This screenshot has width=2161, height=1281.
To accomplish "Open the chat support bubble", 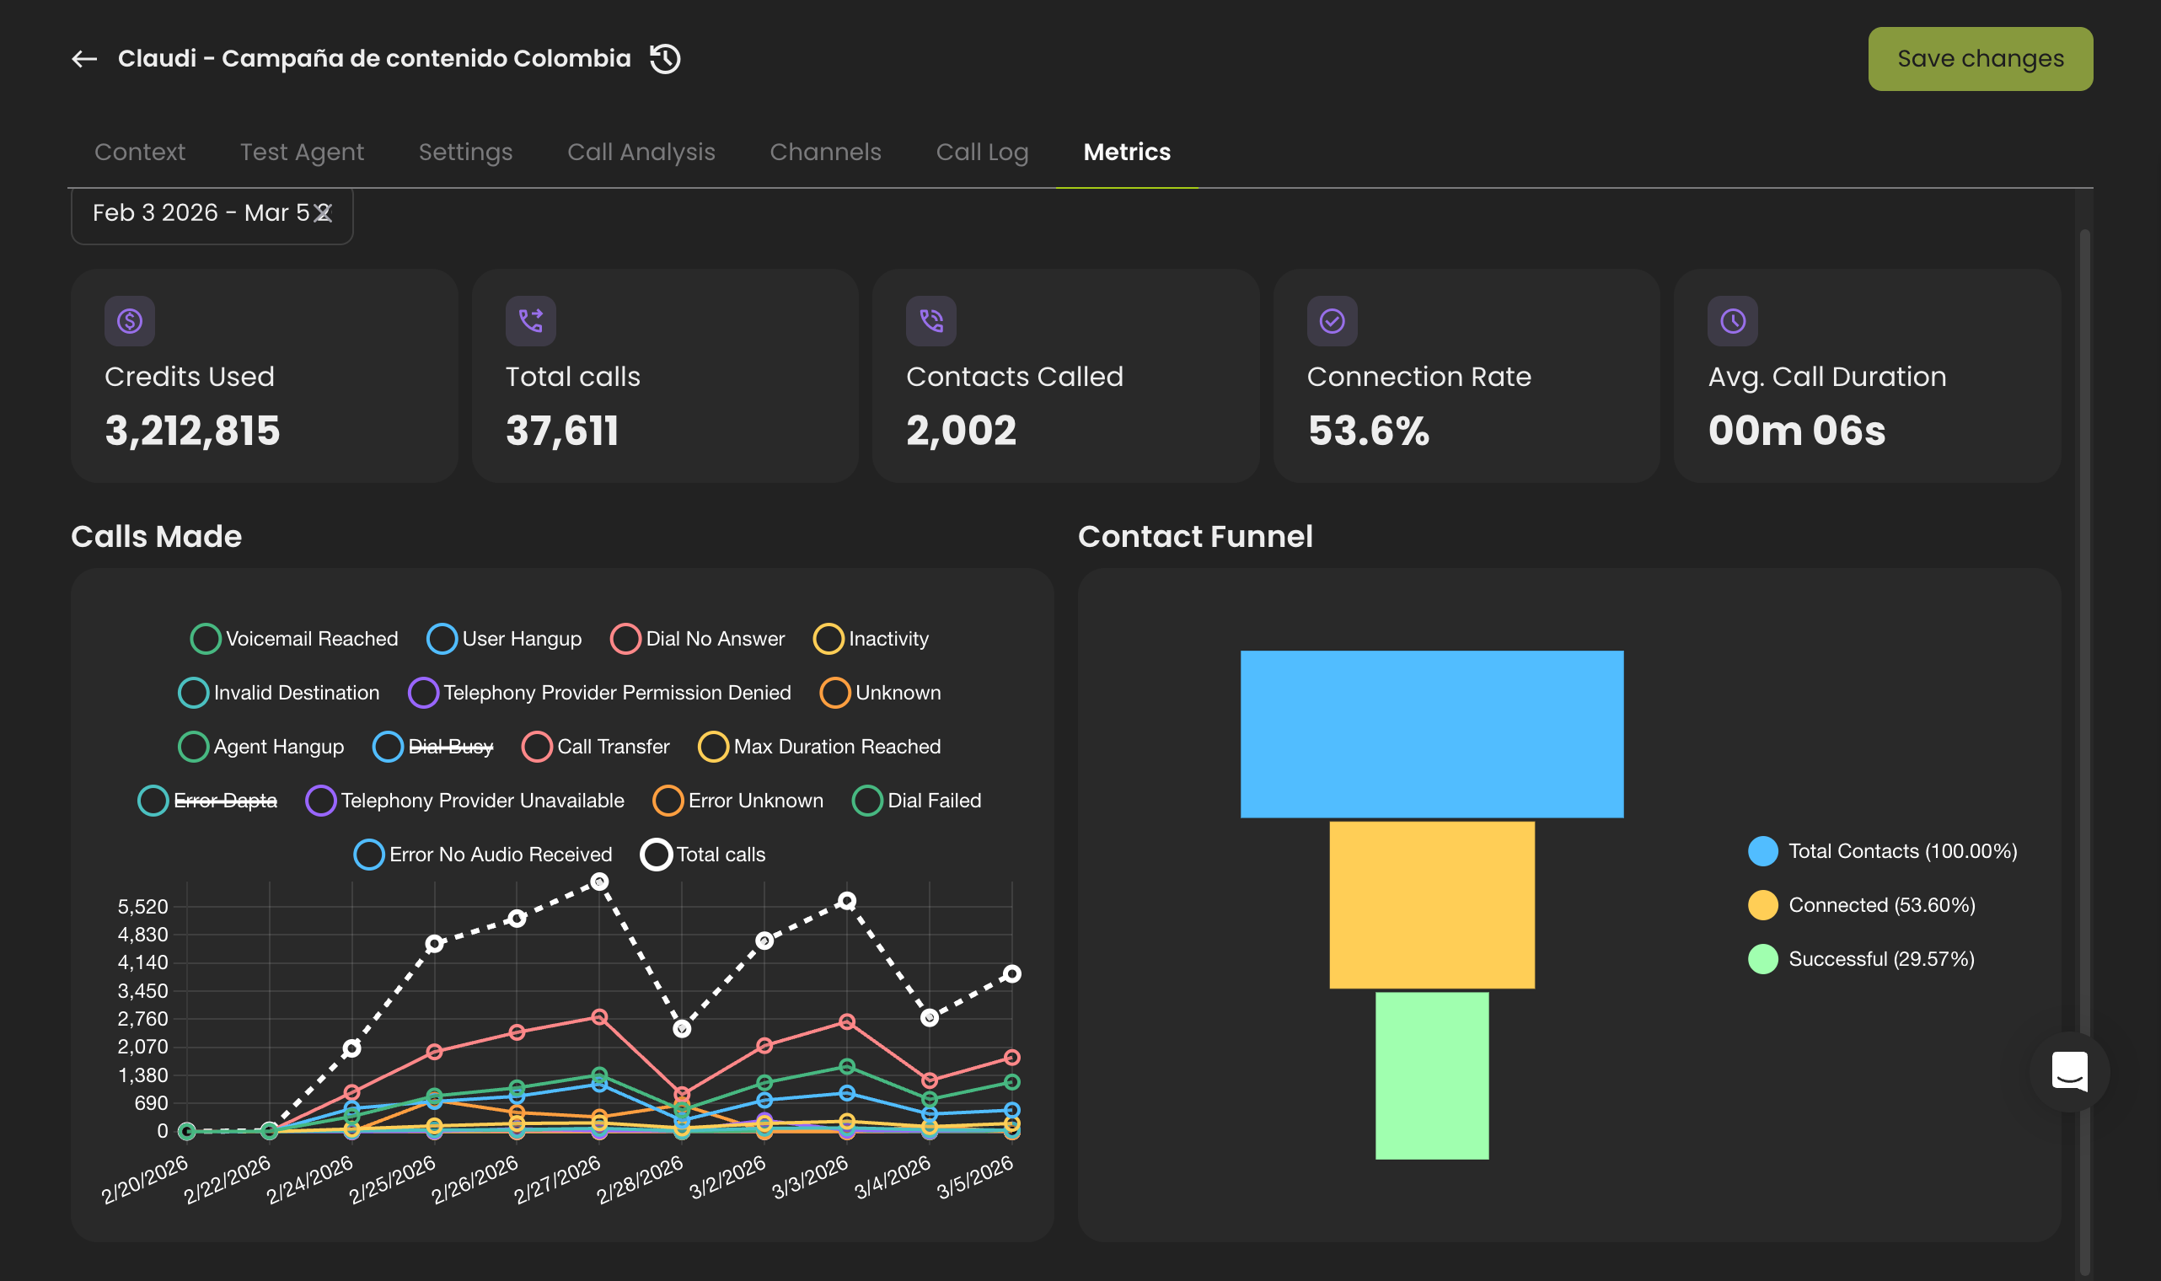I will coord(2069,1072).
